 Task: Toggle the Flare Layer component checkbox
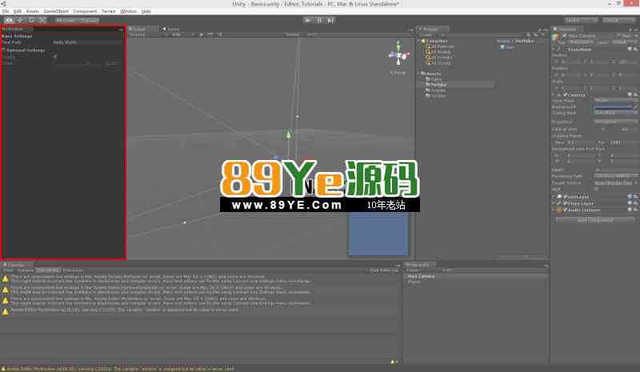tap(566, 203)
